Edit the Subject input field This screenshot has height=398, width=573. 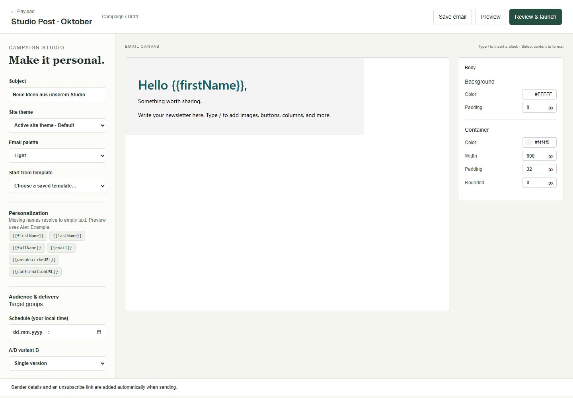[x=57, y=95]
